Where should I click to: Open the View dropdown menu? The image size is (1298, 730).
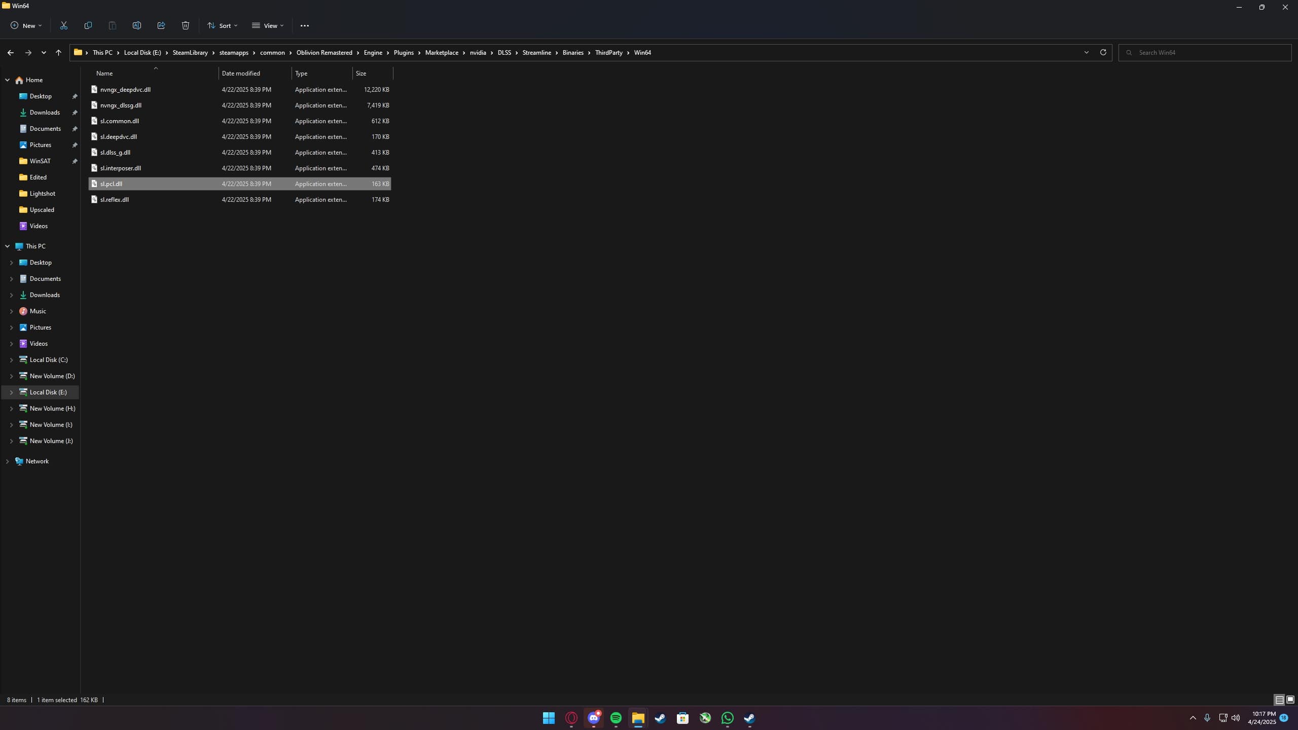point(268,25)
